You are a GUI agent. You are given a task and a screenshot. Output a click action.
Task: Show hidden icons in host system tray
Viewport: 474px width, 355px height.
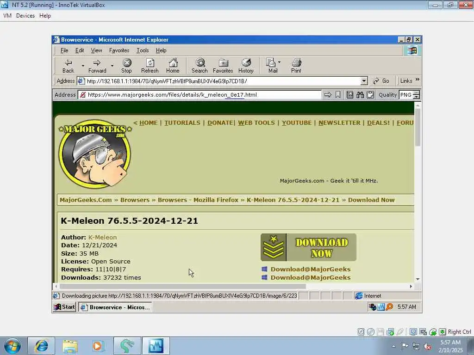coord(393,346)
